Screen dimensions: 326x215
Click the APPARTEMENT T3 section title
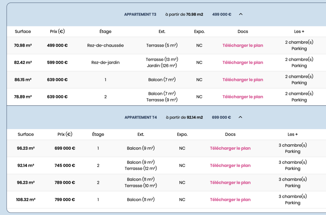coord(140,14)
